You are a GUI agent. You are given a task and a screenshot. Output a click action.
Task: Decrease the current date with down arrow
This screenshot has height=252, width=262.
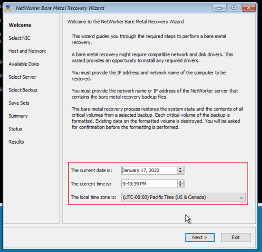coord(180,172)
